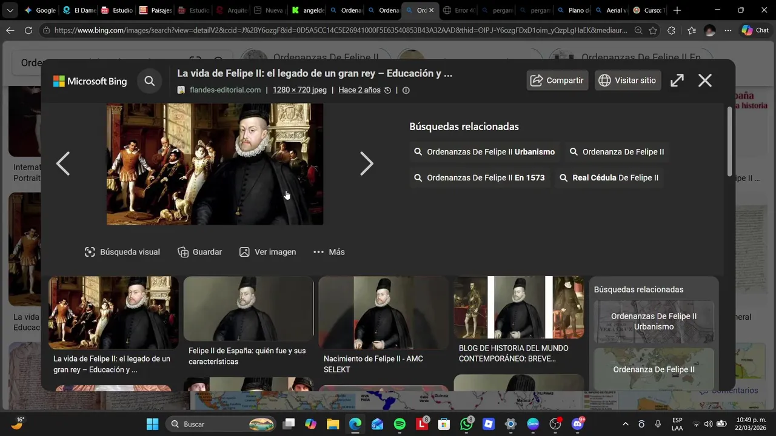The image size is (776, 436).
Task: Open the title La vida de Felipe II
Action: [x=315, y=73]
